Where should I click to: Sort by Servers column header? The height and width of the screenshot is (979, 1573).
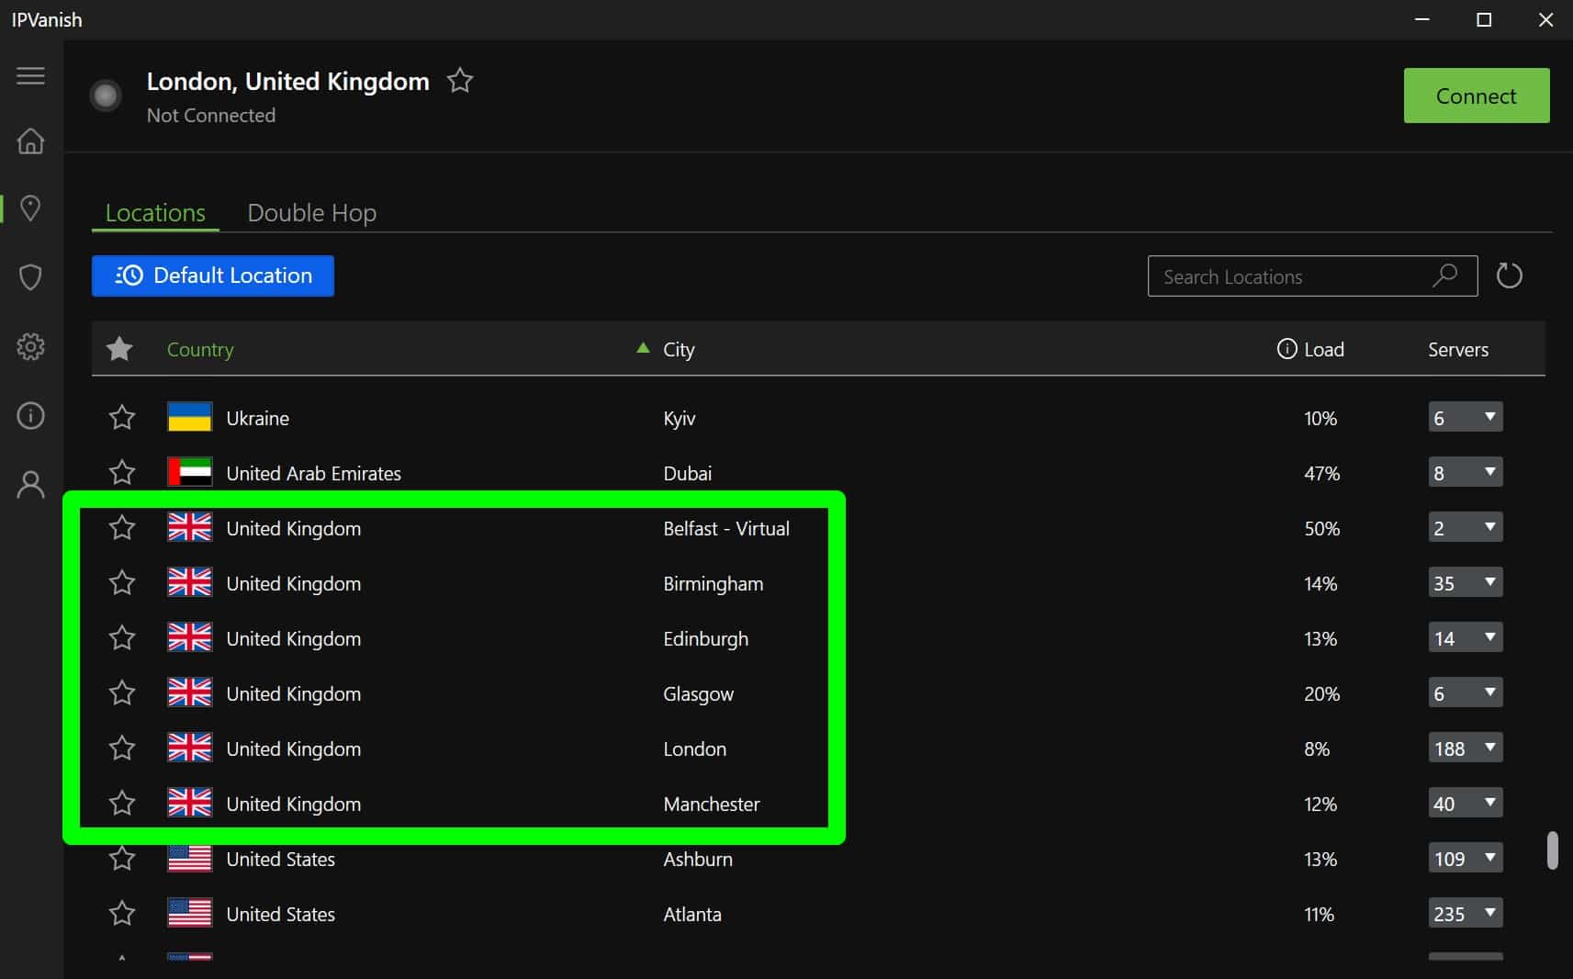click(1458, 349)
